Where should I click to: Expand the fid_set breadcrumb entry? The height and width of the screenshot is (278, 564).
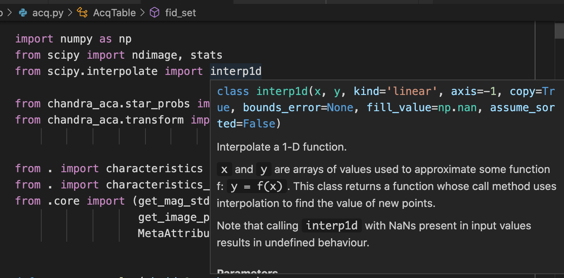(181, 12)
